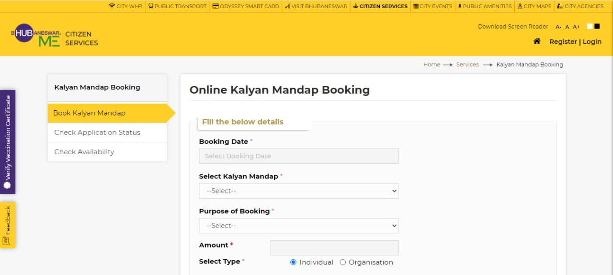This screenshot has height=275, width=613.
Task: Switch to black high-contrast theme swatch
Action: tap(597, 26)
